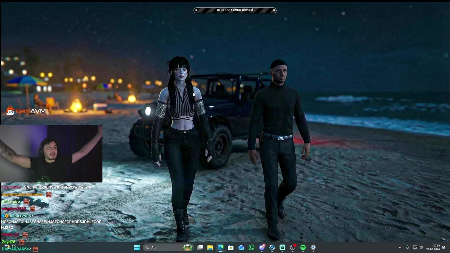Open Microsoft Store from the taskbar
The image size is (450, 253).
coord(231,247)
